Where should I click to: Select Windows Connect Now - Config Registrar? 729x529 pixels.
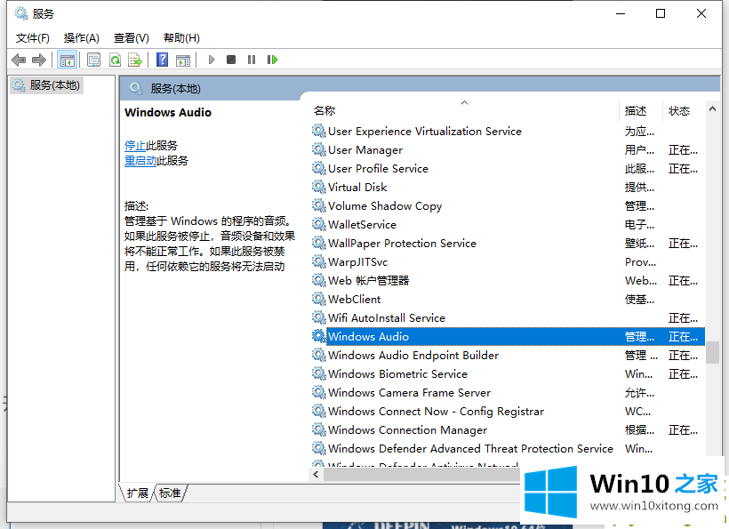click(x=509, y=412)
